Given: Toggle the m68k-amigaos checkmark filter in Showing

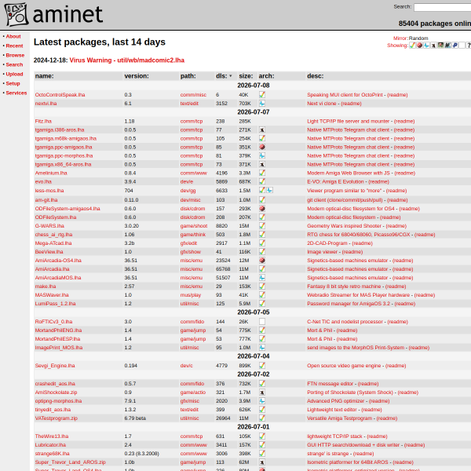Looking at the screenshot, I should click(412, 46).
